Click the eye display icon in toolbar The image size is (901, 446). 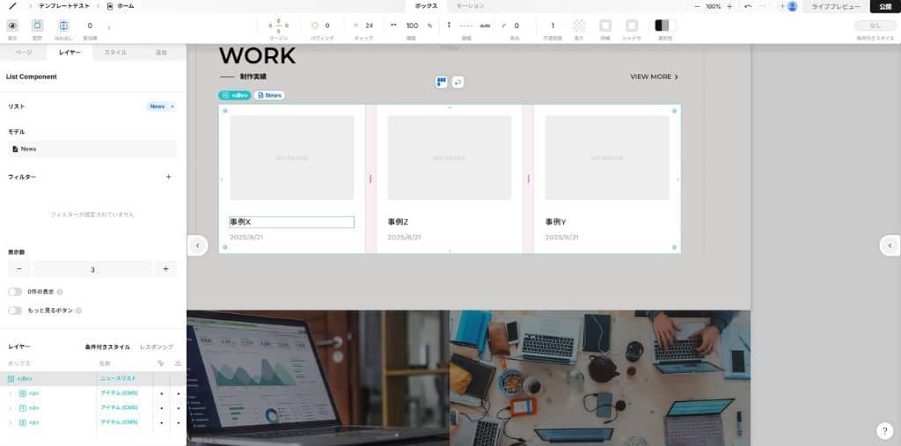[x=12, y=26]
